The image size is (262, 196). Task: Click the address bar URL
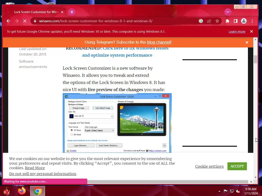[96, 21]
